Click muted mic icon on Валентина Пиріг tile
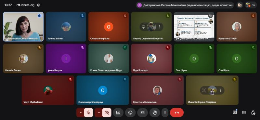 coord(253,16)
